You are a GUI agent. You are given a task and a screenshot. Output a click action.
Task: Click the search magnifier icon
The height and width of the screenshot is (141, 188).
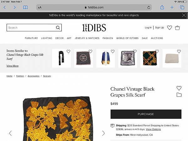coord(58,28)
